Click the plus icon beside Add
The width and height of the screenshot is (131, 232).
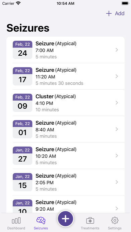[x=109, y=13]
